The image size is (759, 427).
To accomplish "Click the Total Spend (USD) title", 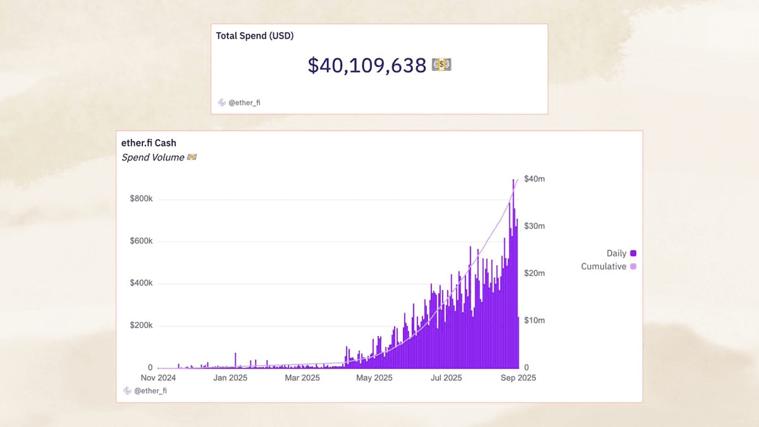I will [x=255, y=36].
